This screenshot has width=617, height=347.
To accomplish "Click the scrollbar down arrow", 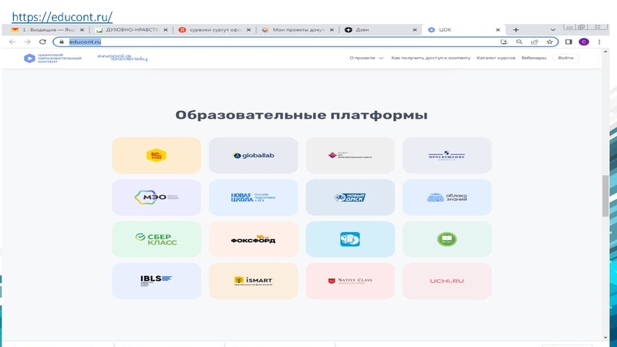I will [x=605, y=338].
